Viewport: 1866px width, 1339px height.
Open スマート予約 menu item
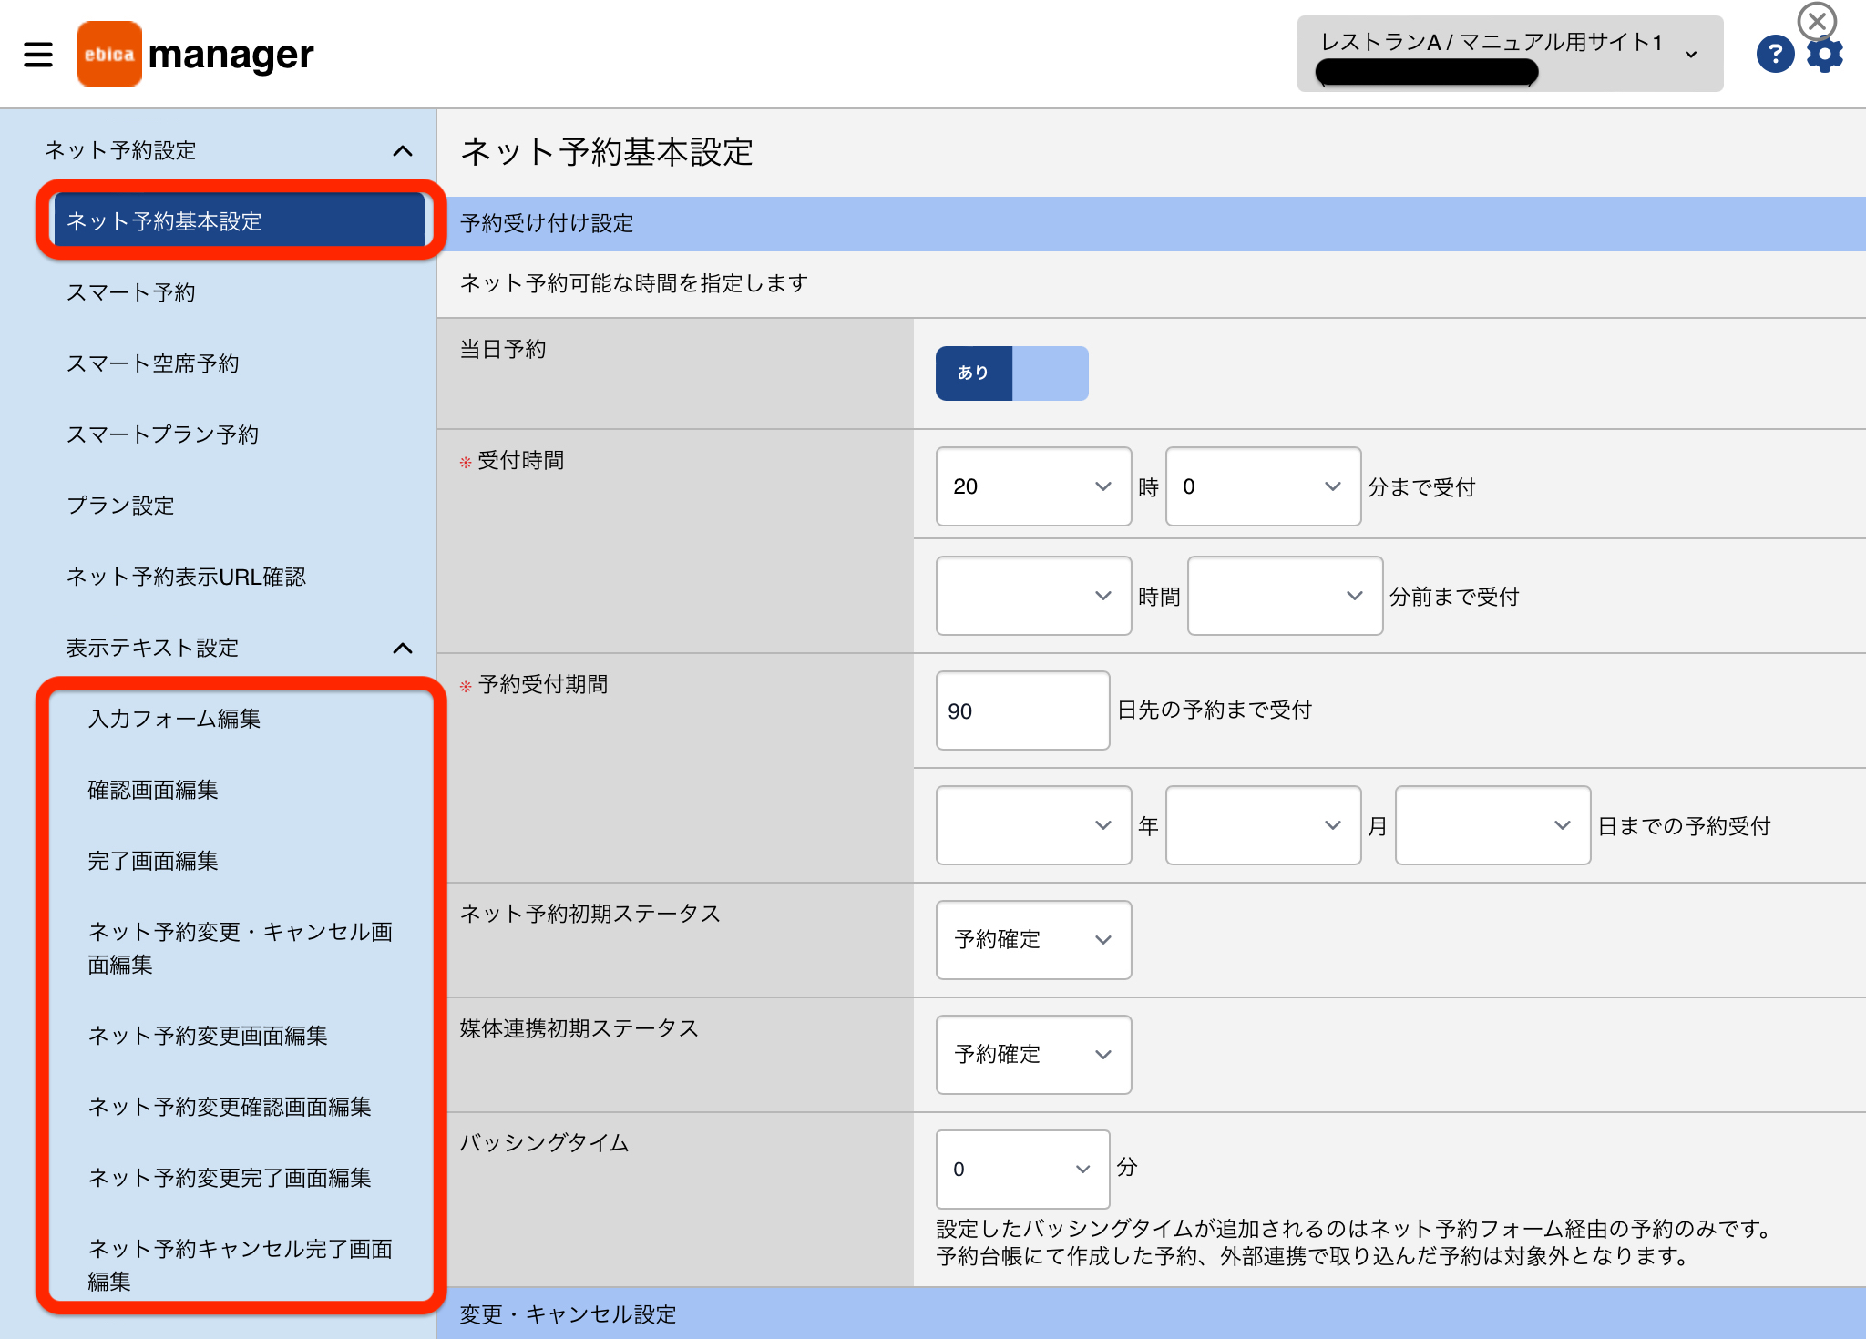[130, 292]
